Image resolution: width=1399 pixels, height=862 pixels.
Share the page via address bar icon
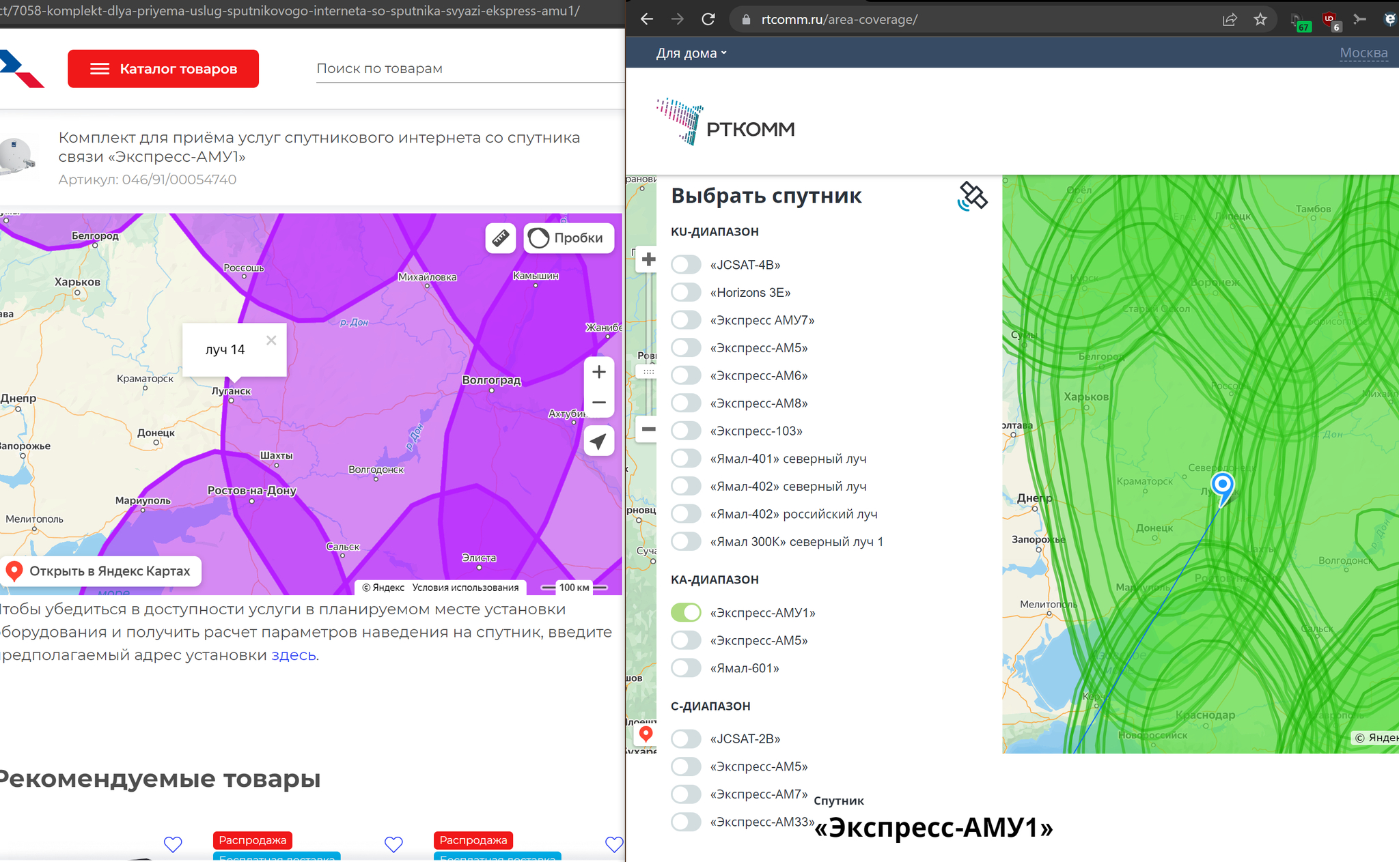click(x=1230, y=20)
